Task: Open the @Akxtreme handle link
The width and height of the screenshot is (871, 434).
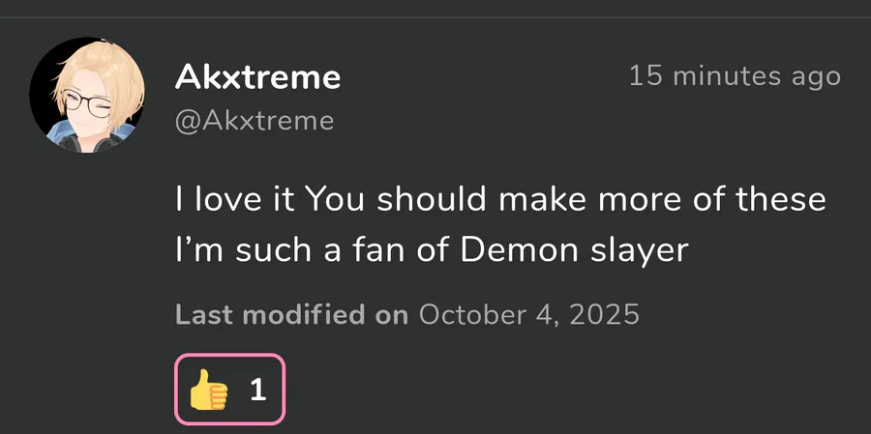Action: [x=255, y=121]
